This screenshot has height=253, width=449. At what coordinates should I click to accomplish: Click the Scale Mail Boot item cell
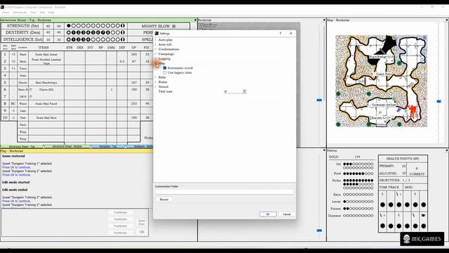tap(46, 117)
